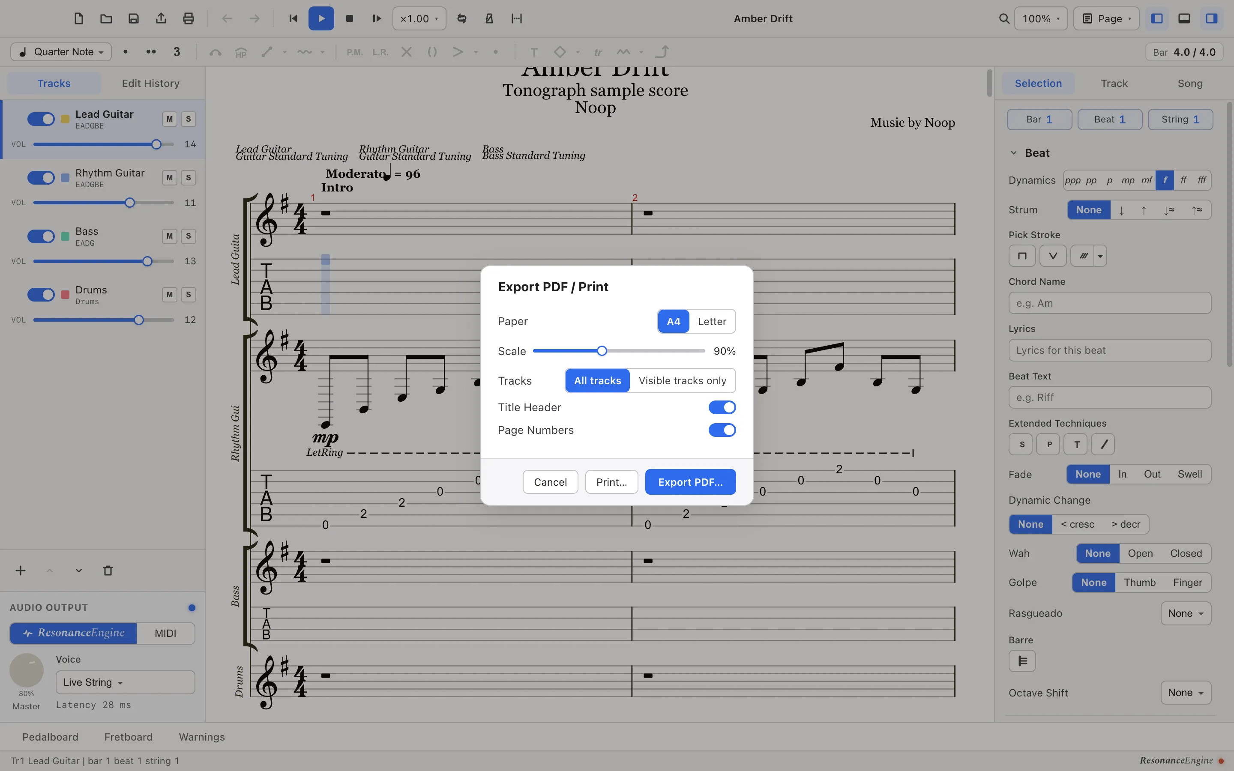Turn off Title Header switch

click(x=722, y=407)
